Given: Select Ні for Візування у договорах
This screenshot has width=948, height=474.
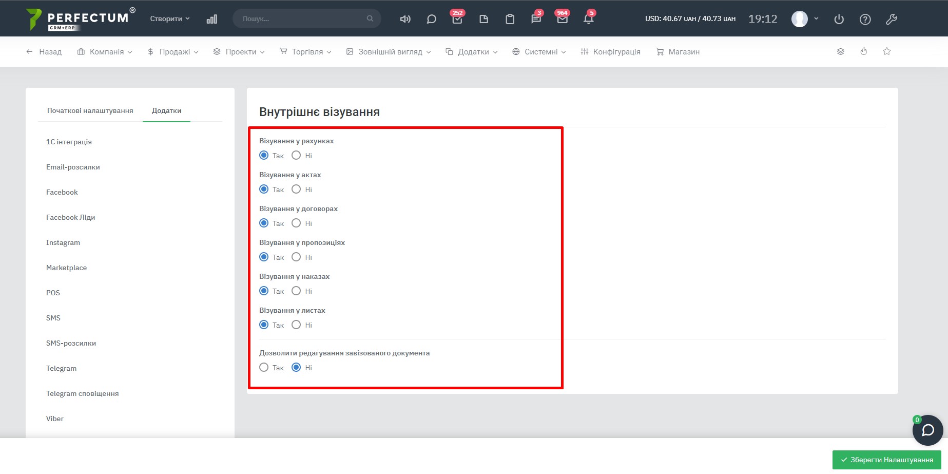Looking at the screenshot, I should pyautogui.click(x=296, y=223).
